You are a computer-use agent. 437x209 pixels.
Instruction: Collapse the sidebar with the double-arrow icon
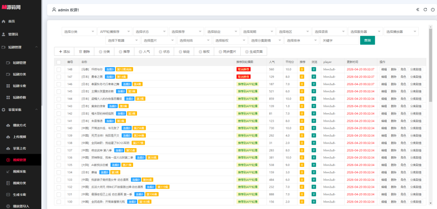417,10
